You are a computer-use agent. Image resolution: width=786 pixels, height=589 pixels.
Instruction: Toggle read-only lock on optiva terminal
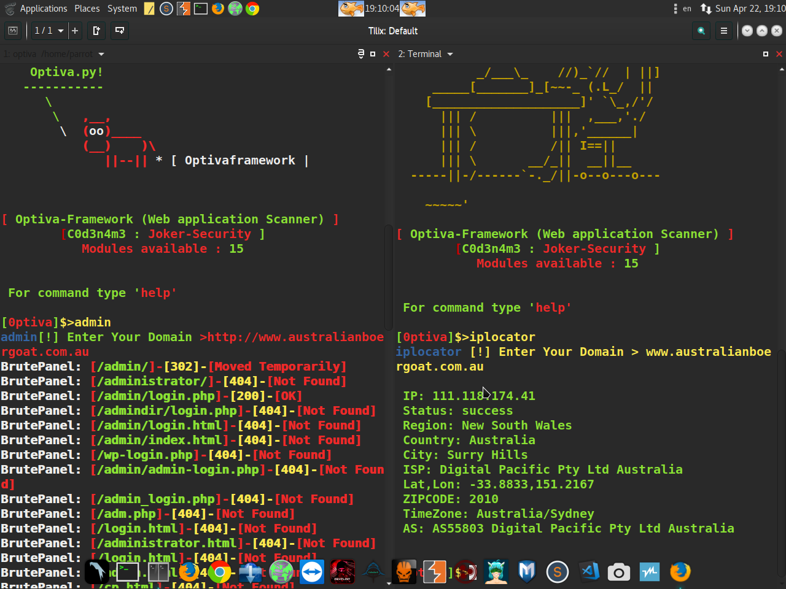[361, 54]
